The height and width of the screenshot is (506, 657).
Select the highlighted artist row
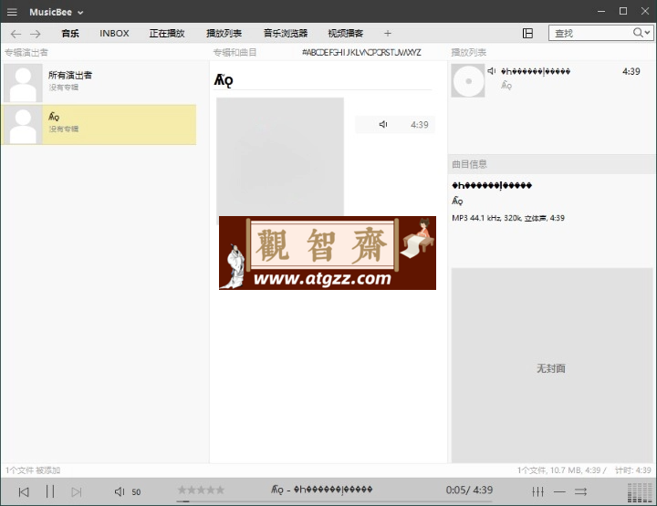[x=99, y=125]
